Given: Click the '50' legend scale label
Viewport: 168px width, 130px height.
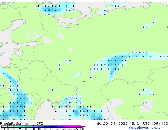Looking at the screenshot, I should 82,129.
